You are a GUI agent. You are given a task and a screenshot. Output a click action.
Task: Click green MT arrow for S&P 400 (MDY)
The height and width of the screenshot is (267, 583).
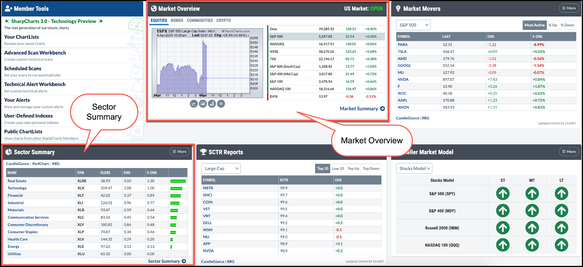[x=532, y=211]
